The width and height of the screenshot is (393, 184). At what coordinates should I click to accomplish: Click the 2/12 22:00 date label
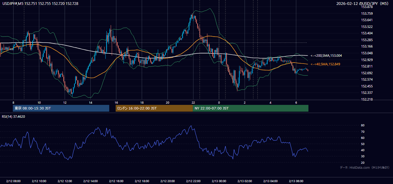point(193,181)
